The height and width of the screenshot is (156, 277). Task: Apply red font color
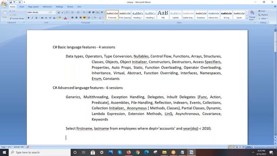point(65,18)
